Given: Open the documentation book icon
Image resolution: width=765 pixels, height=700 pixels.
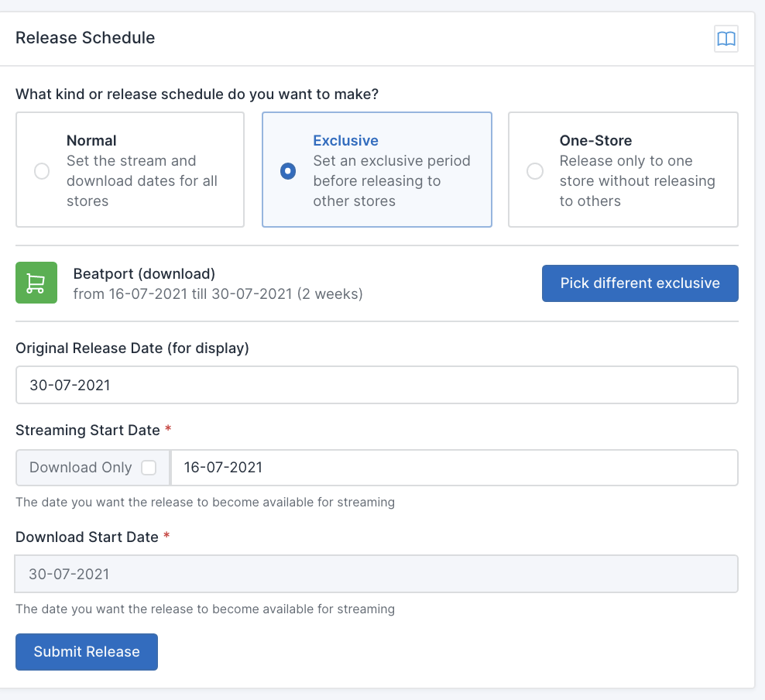Looking at the screenshot, I should click(726, 39).
